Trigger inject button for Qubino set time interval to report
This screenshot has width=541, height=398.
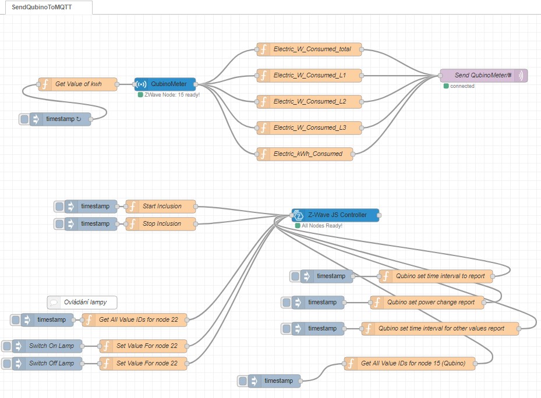[x=295, y=276]
